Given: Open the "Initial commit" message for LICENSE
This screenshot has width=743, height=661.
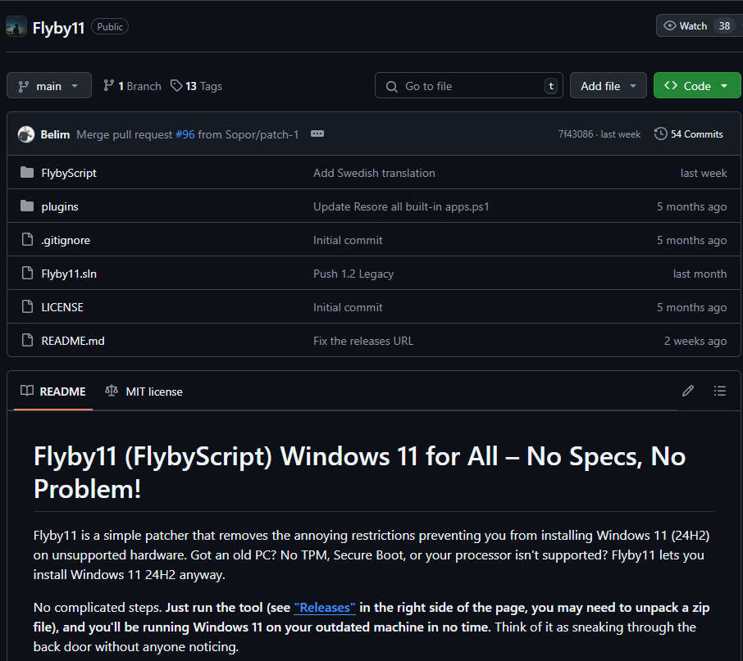Looking at the screenshot, I should pyautogui.click(x=348, y=307).
